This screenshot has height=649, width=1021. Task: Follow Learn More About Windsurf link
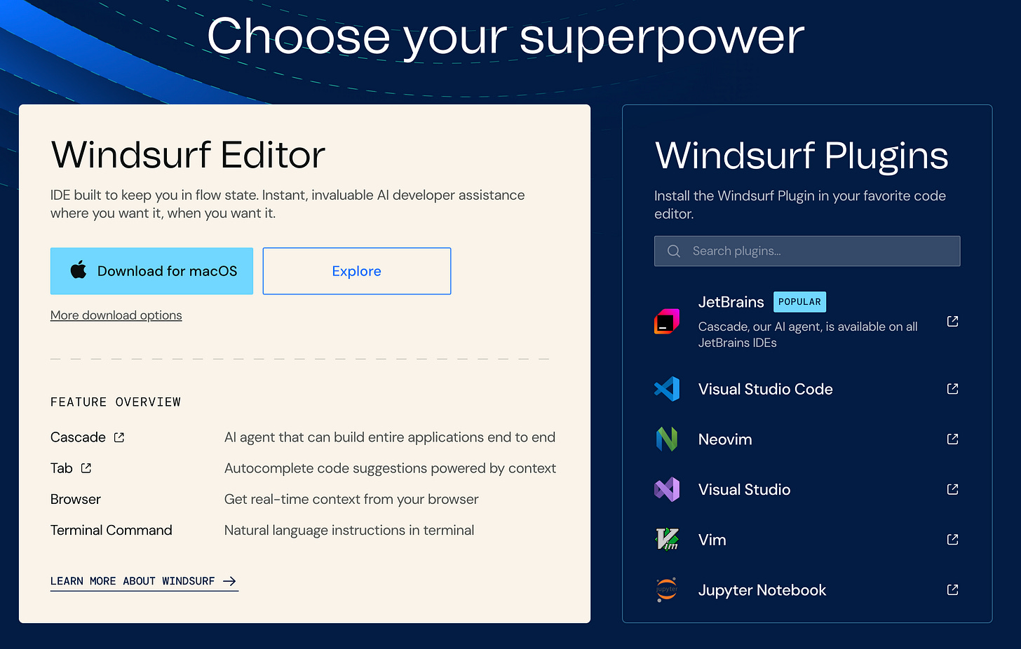[144, 581]
